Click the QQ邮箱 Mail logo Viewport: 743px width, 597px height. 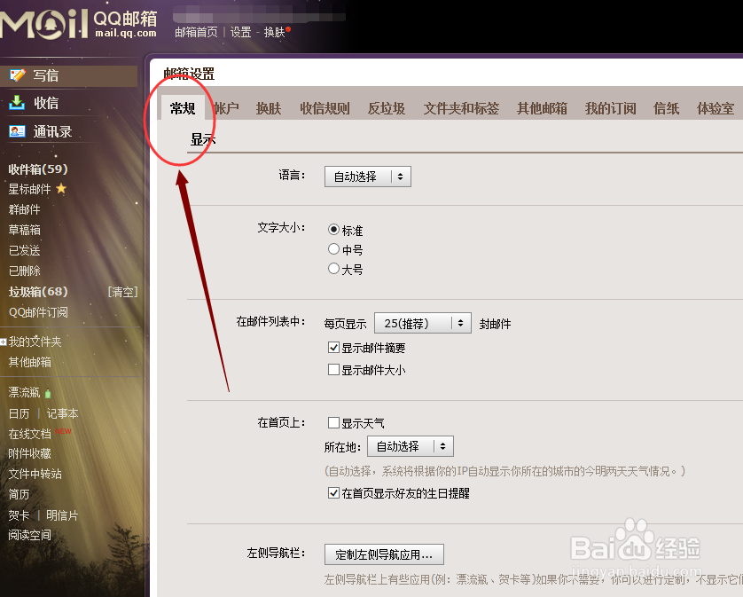(x=79, y=24)
